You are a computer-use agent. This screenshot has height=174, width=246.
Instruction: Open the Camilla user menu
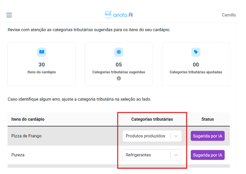pos(229,15)
